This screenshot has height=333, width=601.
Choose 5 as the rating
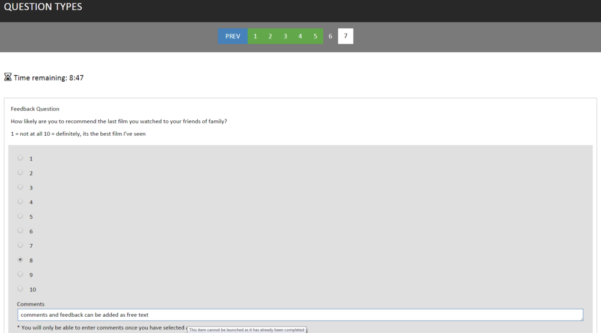pyautogui.click(x=20, y=216)
